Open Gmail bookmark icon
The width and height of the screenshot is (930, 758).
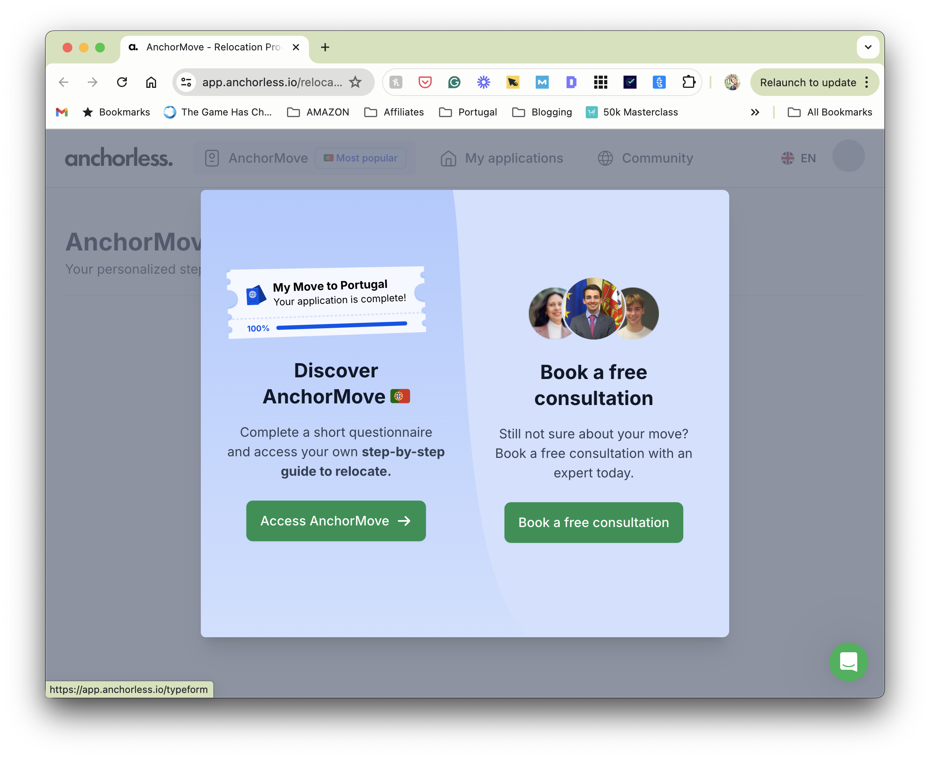[62, 112]
